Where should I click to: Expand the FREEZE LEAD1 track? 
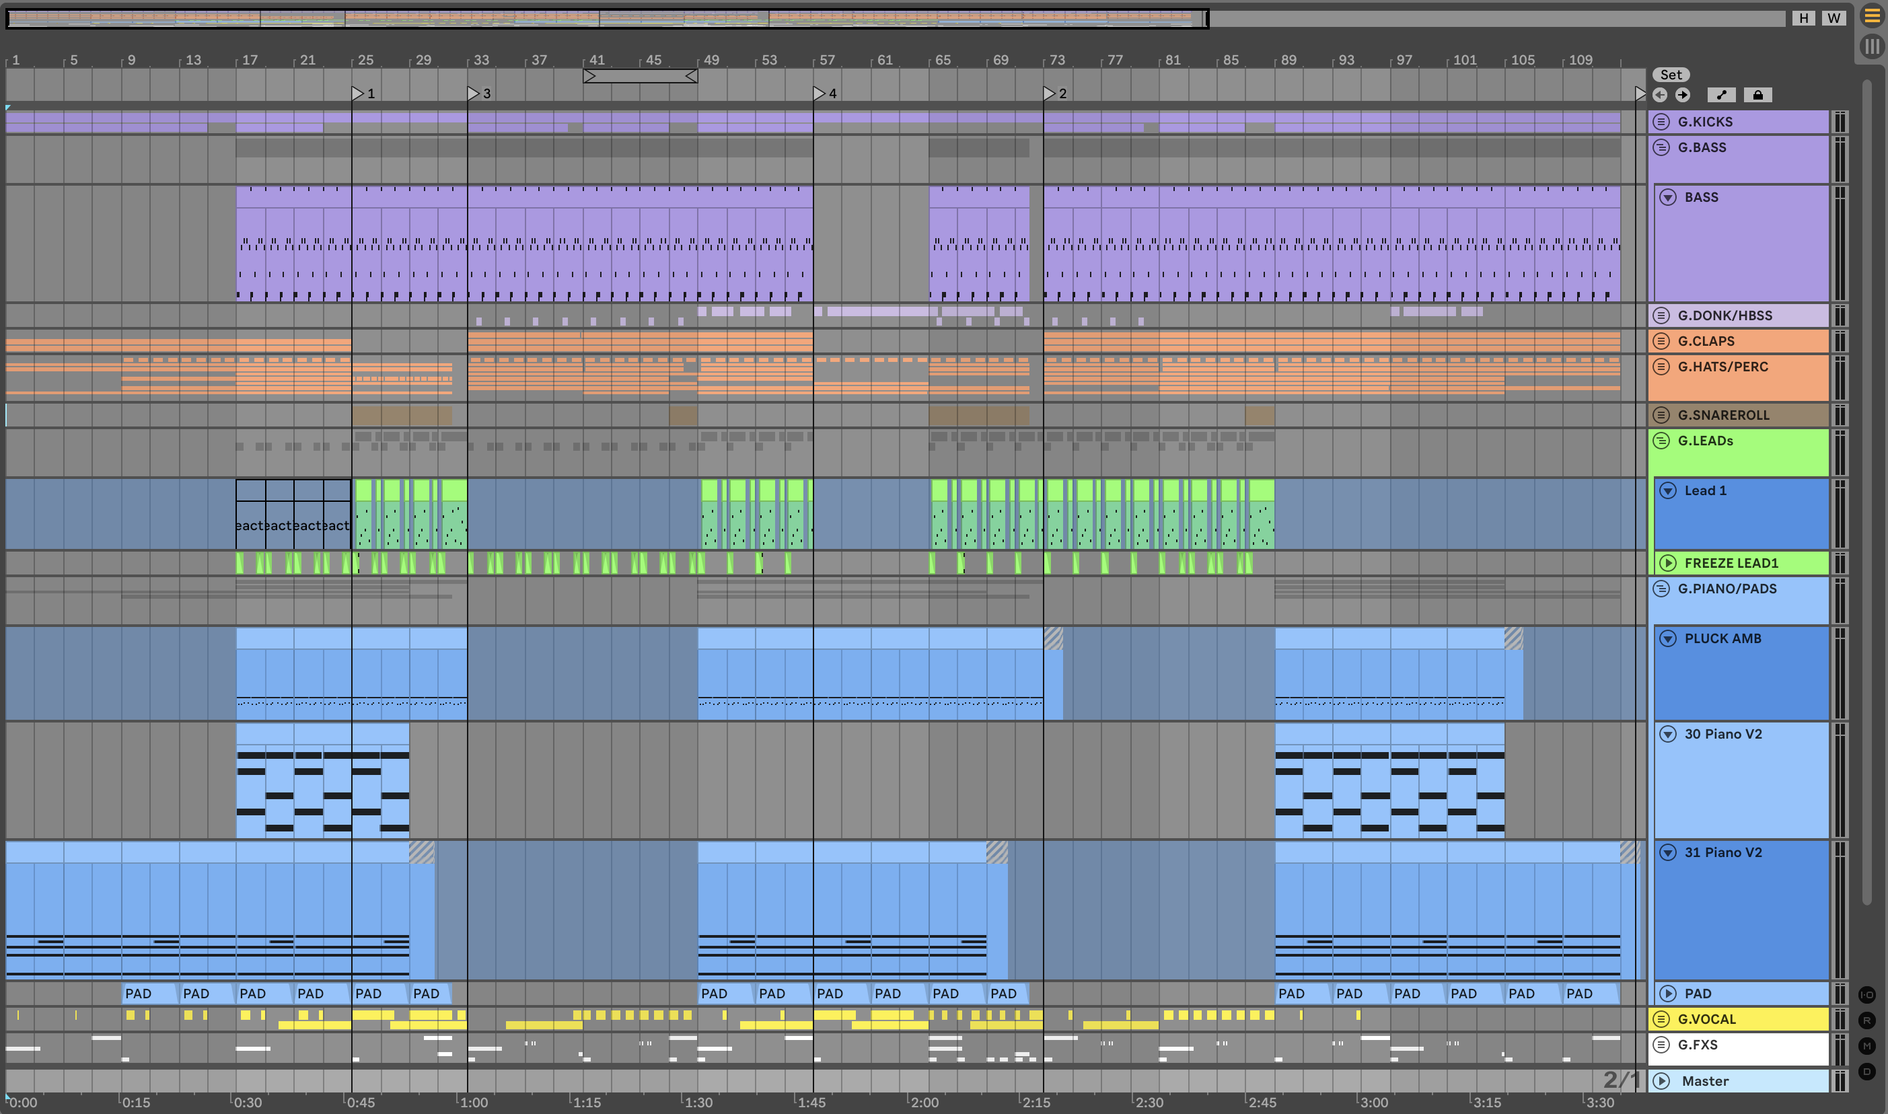coord(1668,563)
